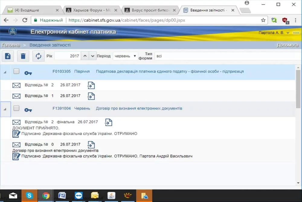The height and width of the screenshot is (202, 302).
Task: Export F0103305 response № 2 file icon
Action: pos(91,85)
